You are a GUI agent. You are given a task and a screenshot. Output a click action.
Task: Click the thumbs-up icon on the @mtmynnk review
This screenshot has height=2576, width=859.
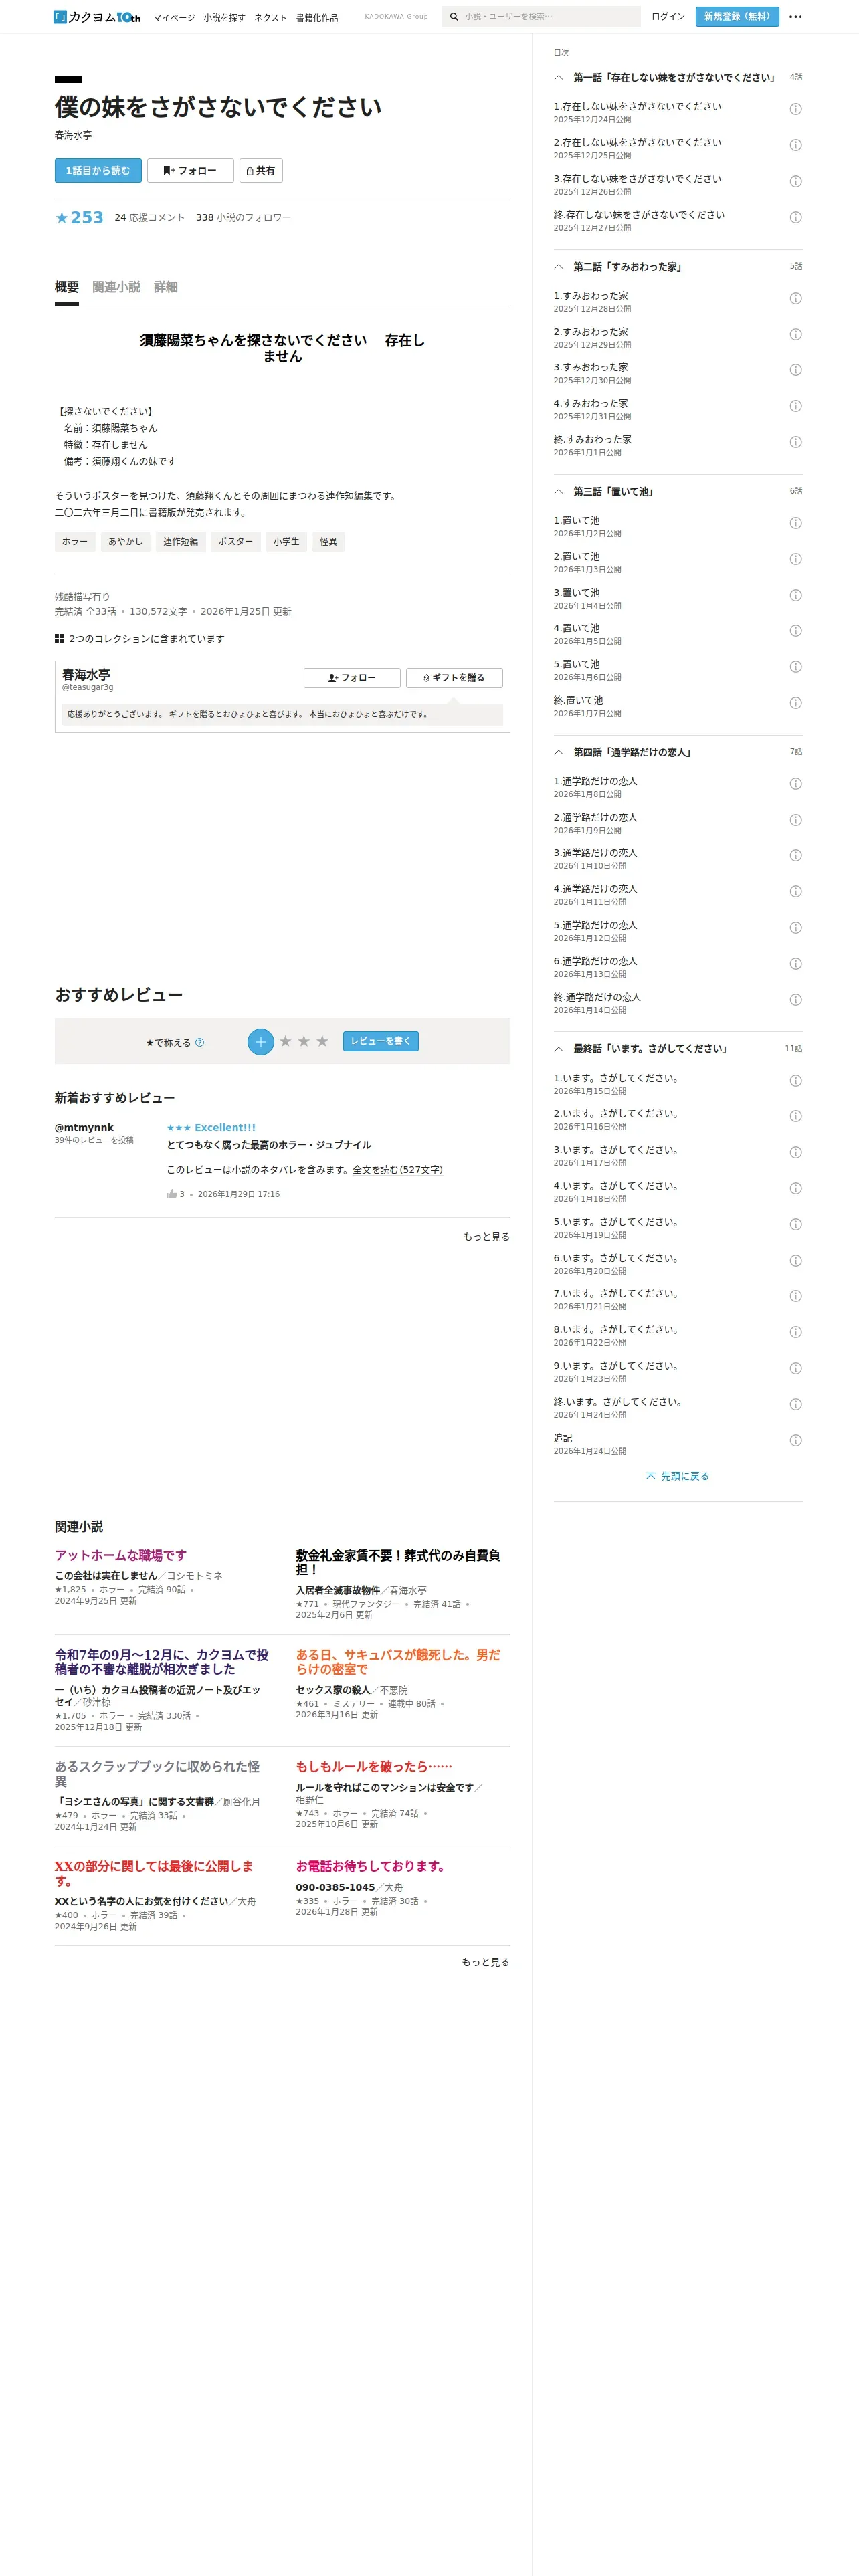pos(172,1194)
